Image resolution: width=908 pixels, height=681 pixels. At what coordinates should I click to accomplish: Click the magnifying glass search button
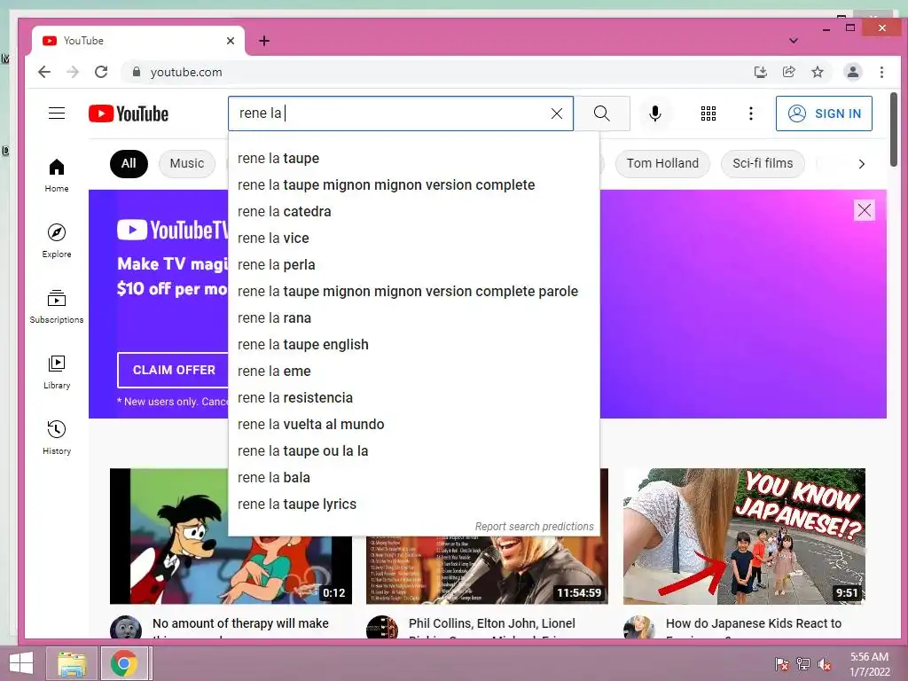(602, 113)
